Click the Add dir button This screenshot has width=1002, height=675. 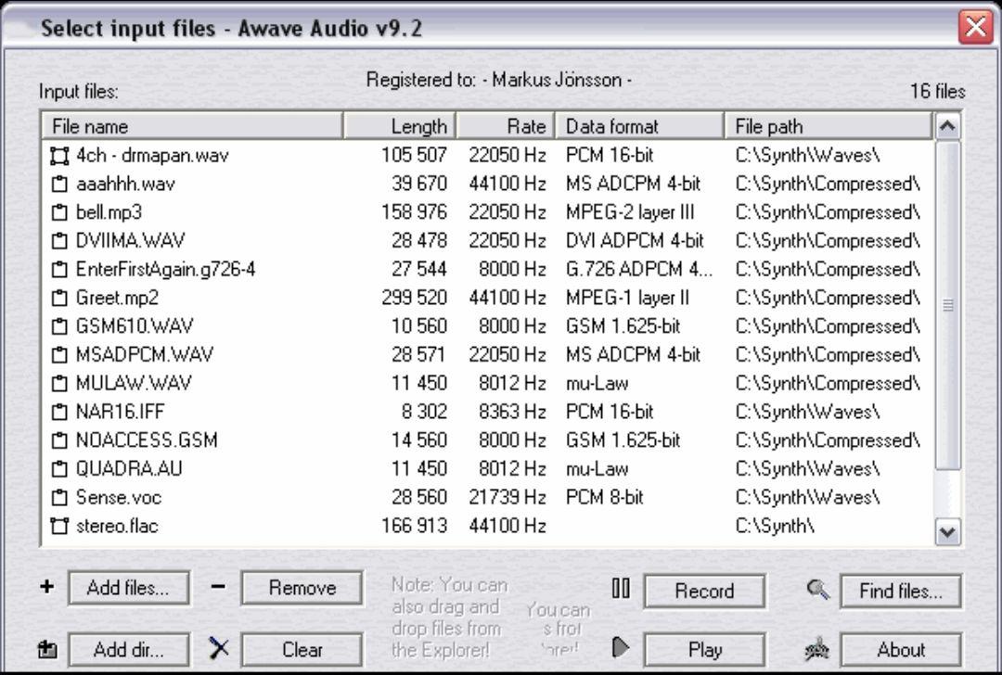coord(128,649)
